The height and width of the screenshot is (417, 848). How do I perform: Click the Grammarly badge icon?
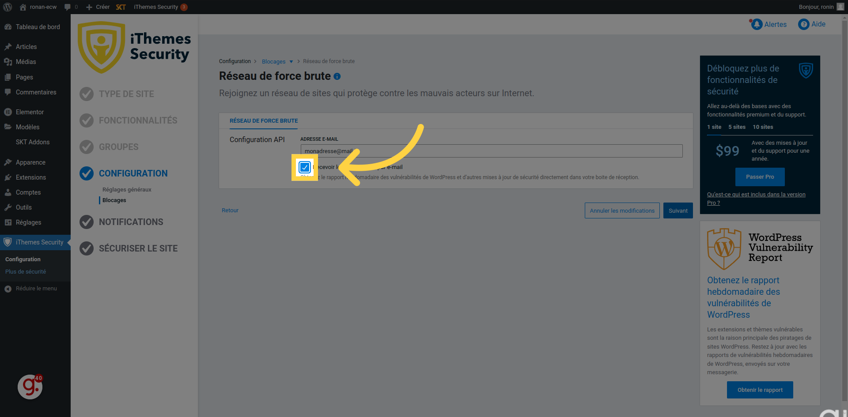click(x=30, y=387)
